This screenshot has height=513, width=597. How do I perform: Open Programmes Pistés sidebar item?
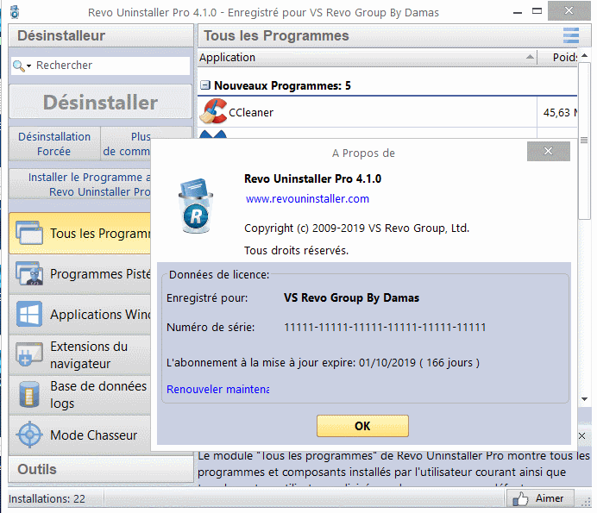(x=80, y=274)
